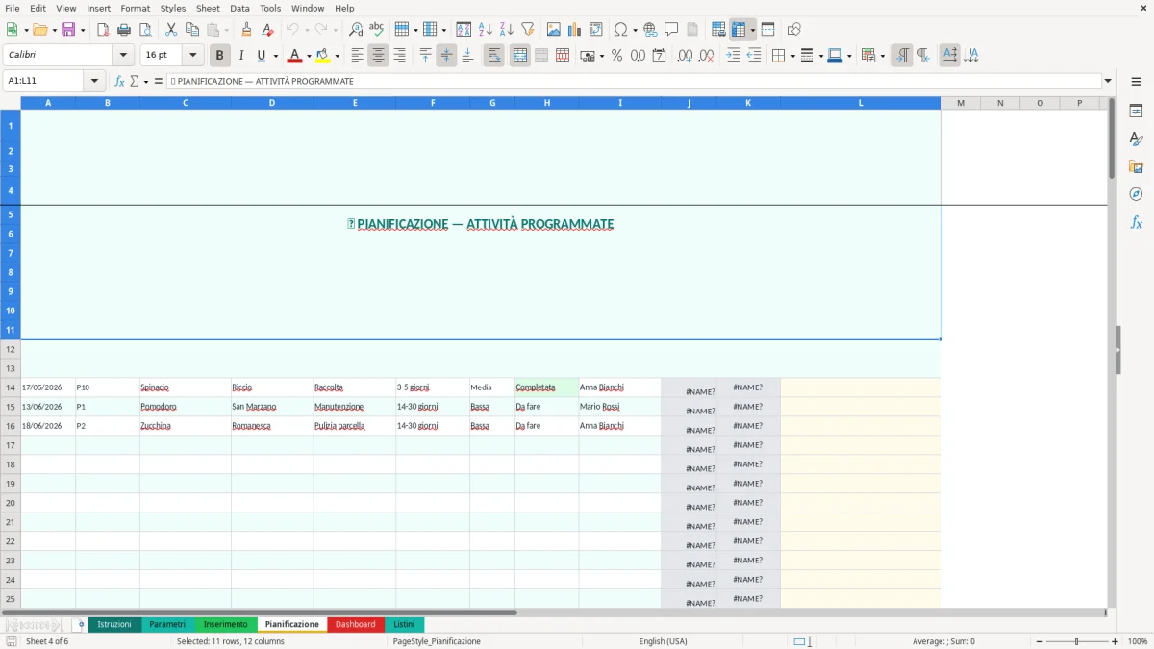
Task: Open the sidebar Navigator panel
Action: 1136,195
